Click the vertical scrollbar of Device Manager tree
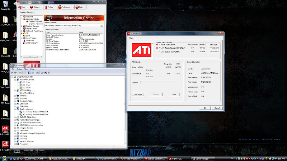The height and width of the screenshot is (161, 287). 125,110
